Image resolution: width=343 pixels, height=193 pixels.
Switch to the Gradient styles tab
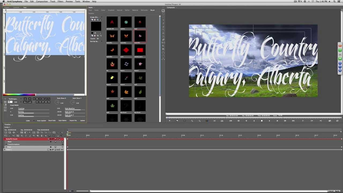(x=111, y=10)
